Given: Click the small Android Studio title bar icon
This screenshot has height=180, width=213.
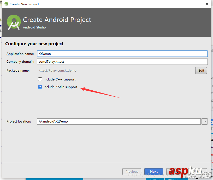Looking at the screenshot, I should (x=6, y=4).
